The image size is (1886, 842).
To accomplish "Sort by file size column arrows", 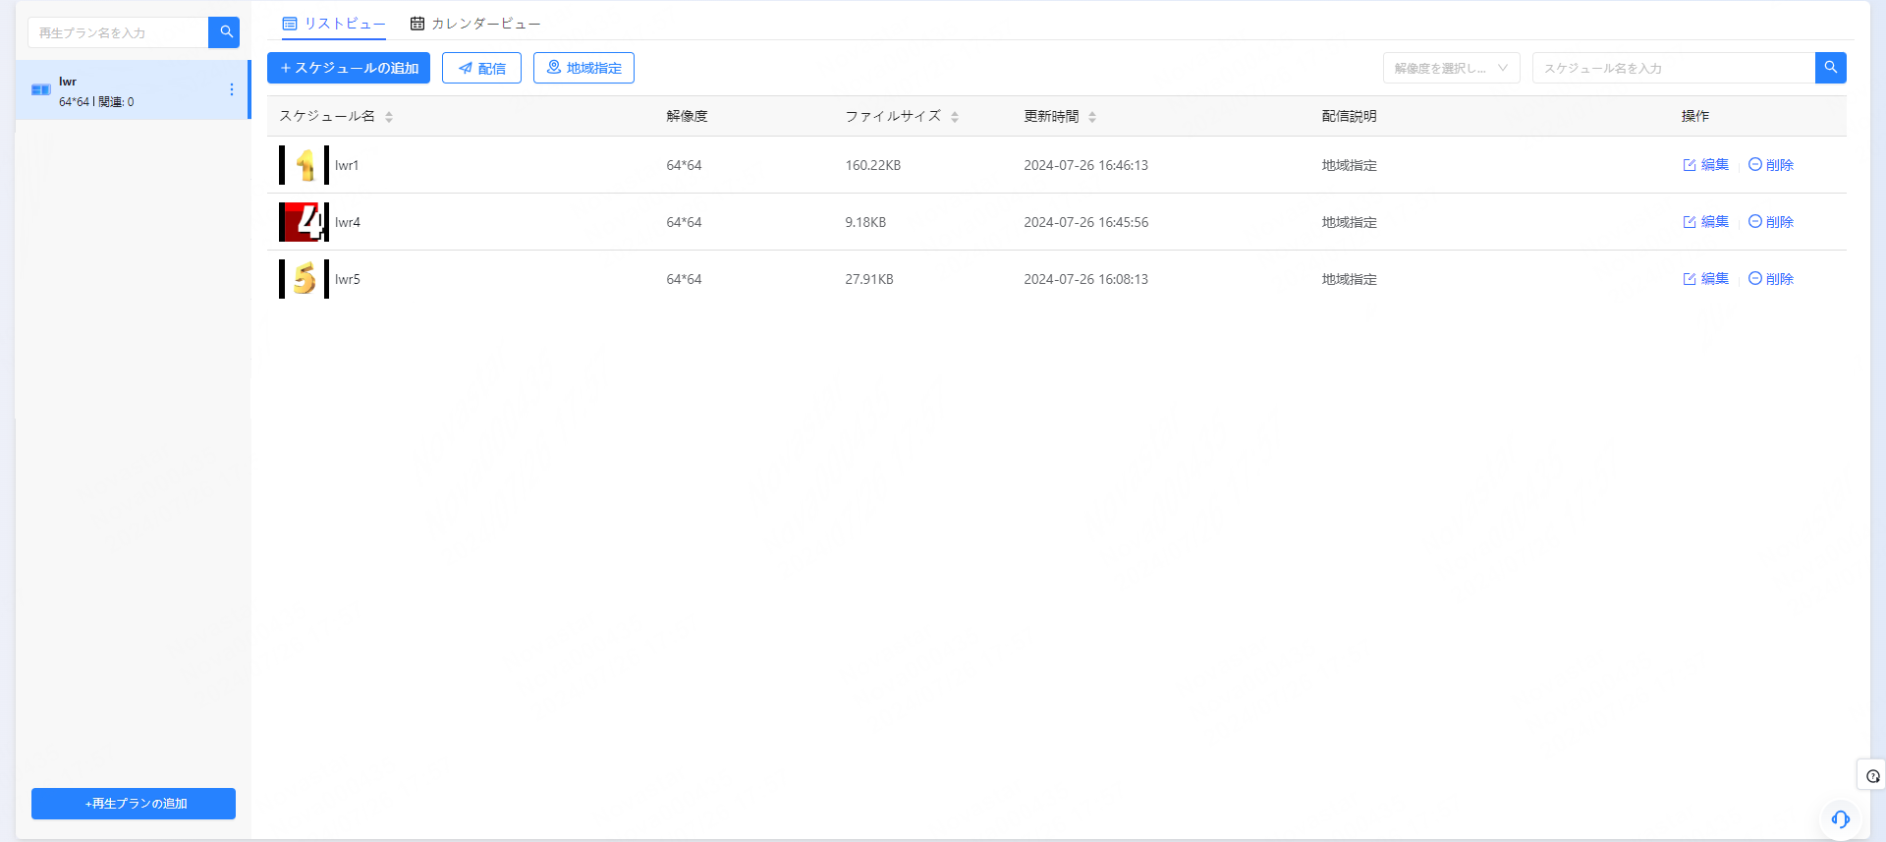I will click(955, 117).
